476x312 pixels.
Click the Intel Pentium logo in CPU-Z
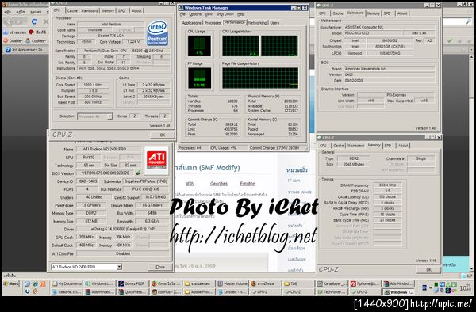[x=157, y=32]
